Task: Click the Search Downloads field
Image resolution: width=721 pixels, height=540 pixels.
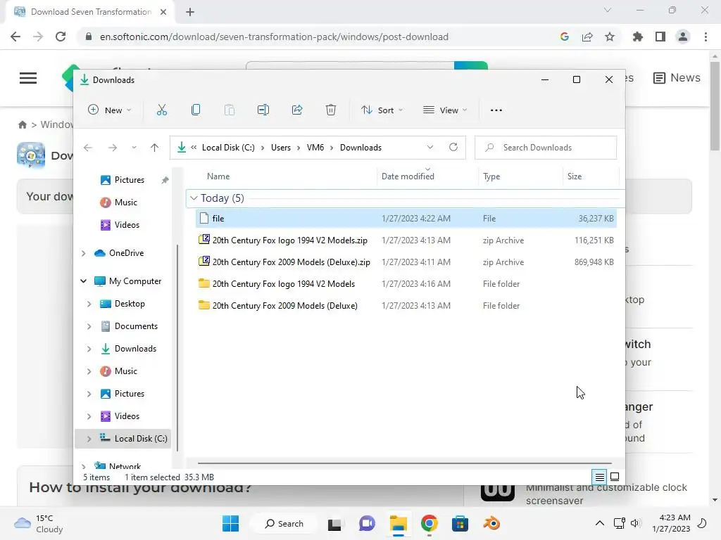Action: [x=546, y=148]
